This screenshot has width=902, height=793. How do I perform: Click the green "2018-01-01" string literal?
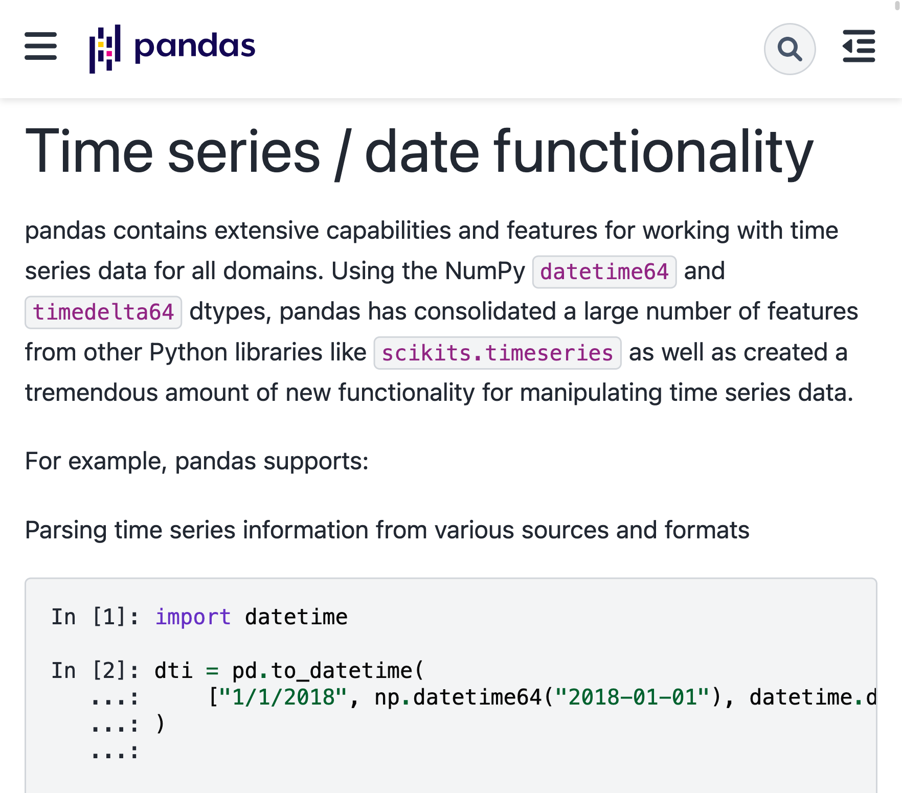click(632, 697)
